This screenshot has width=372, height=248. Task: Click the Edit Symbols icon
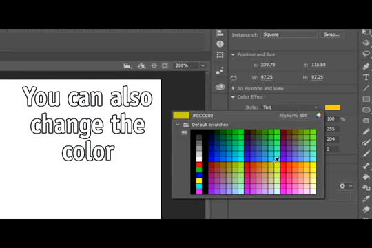pos(142,65)
